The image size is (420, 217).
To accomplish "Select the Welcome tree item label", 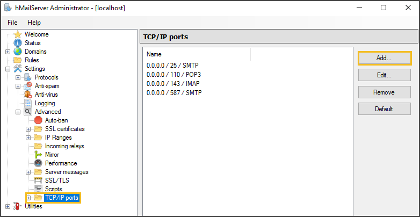I will 37,34.
